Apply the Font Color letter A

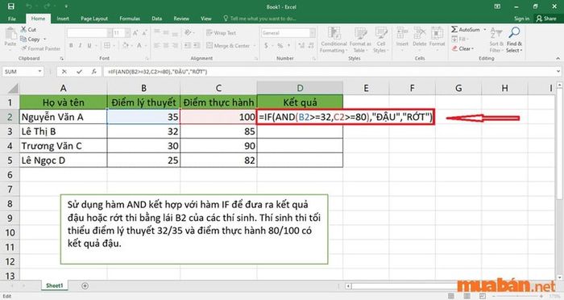click(x=139, y=45)
